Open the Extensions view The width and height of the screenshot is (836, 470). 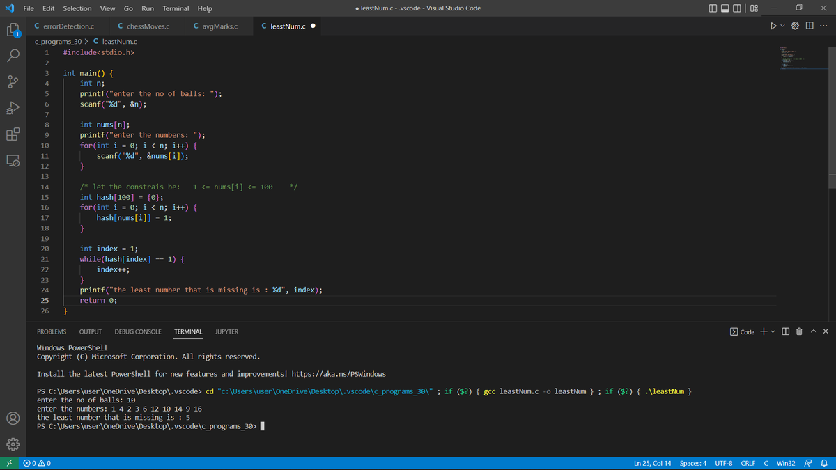pyautogui.click(x=13, y=134)
